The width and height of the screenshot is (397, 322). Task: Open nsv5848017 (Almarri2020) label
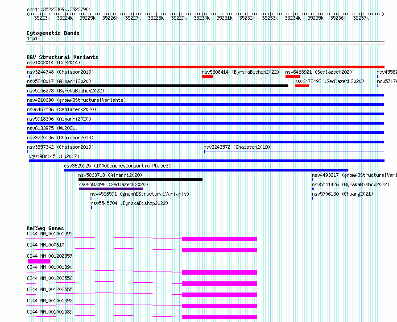click(x=59, y=81)
